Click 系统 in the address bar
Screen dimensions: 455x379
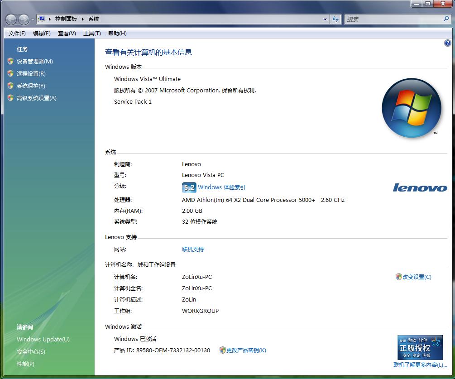click(94, 19)
